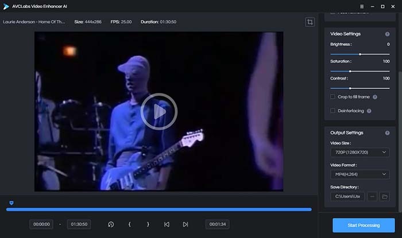Set trim start with the left brace icon

[x=129, y=224]
